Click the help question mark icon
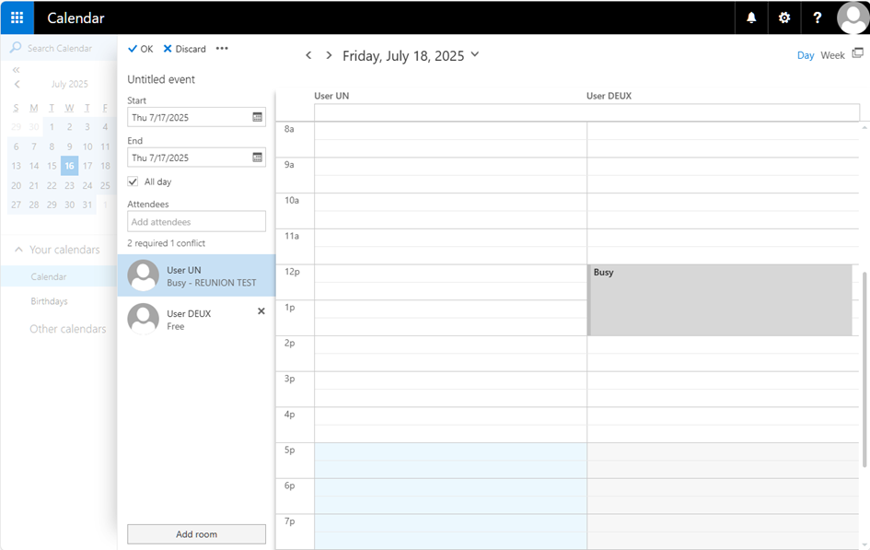870x550 pixels. tap(818, 18)
